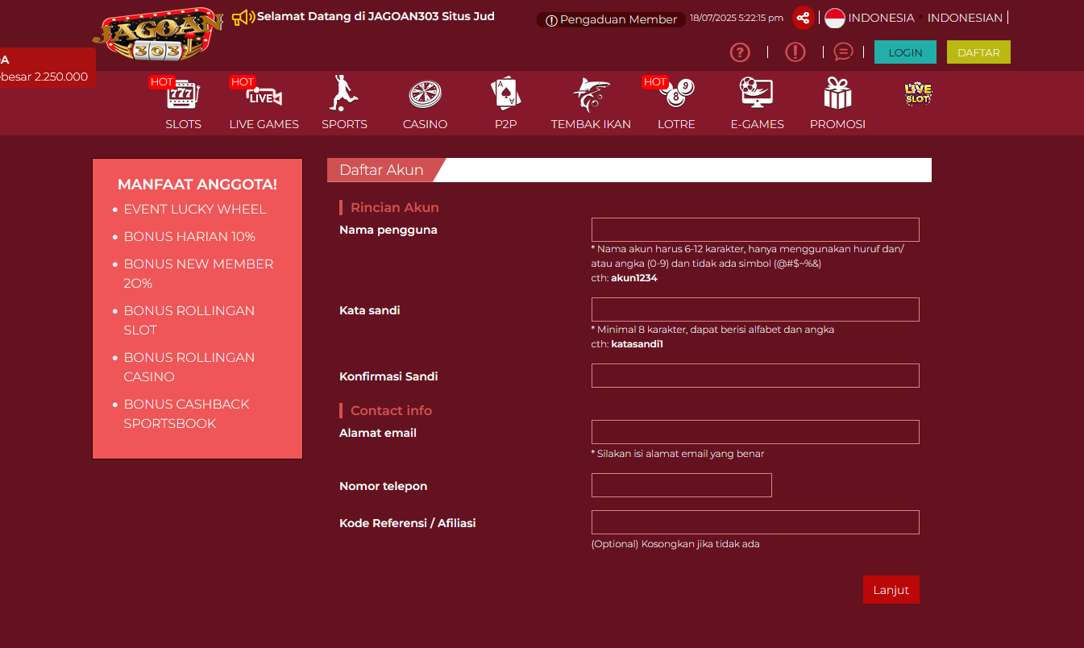Click BONUS NEW MEMBER 20% benefit

coord(198,273)
